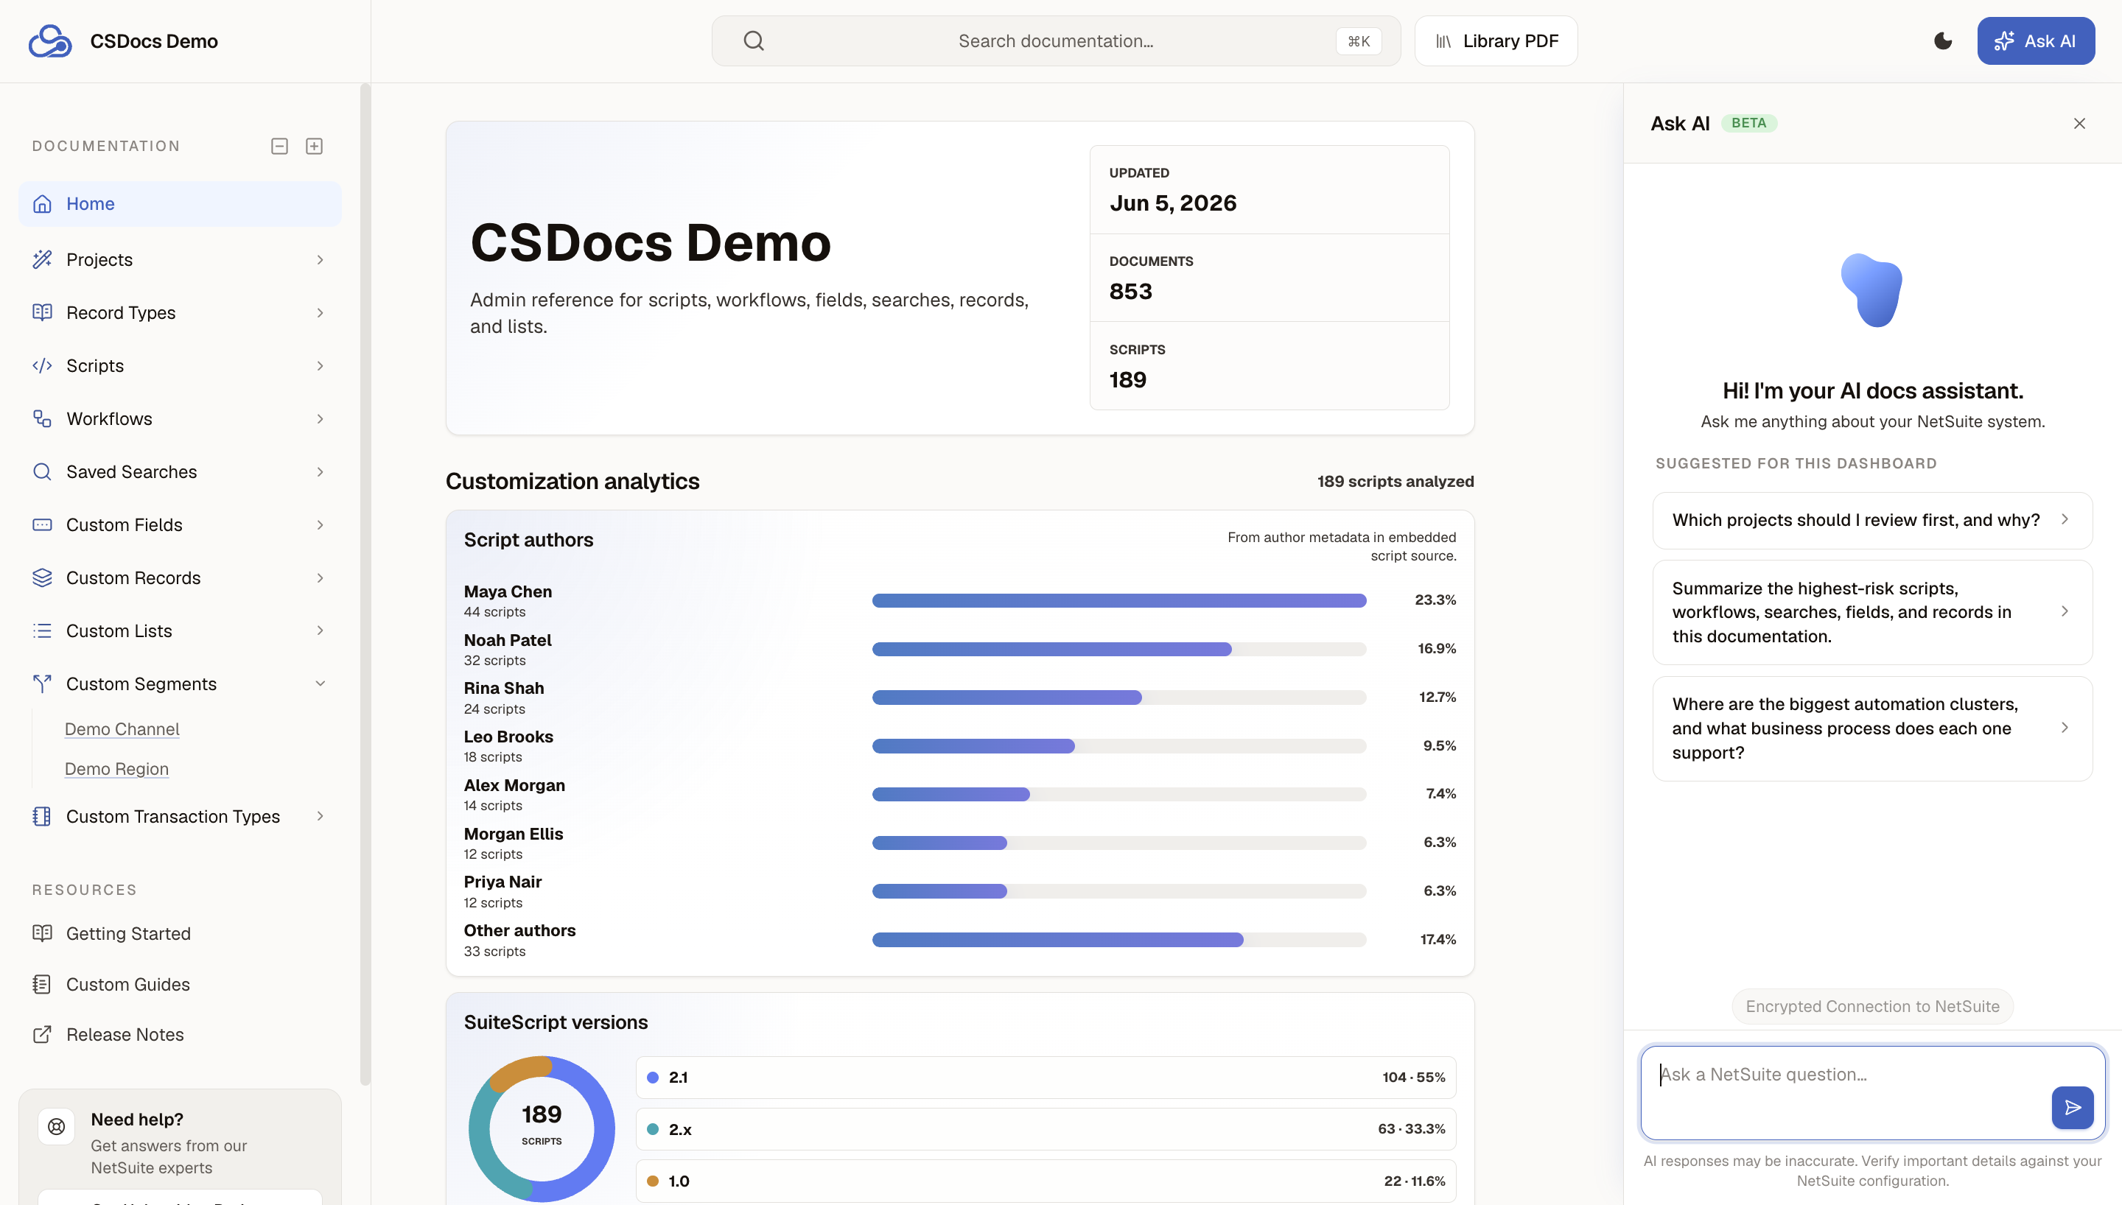This screenshot has height=1205, width=2122.
Task: Click the Saved Searches magnifier icon
Action: 42,471
